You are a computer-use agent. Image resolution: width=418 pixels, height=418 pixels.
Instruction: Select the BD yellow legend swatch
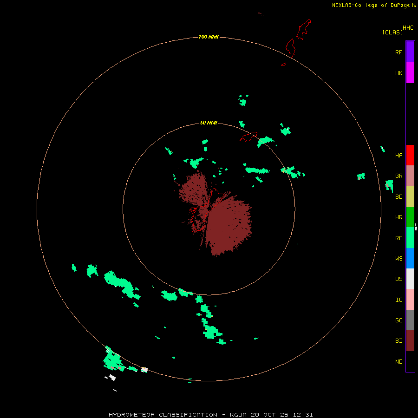tap(410, 197)
